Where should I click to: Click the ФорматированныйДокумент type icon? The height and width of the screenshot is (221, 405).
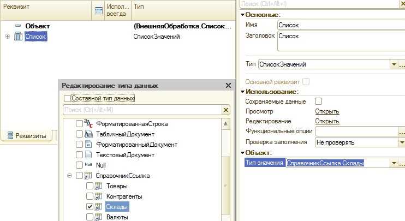[88, 144]
